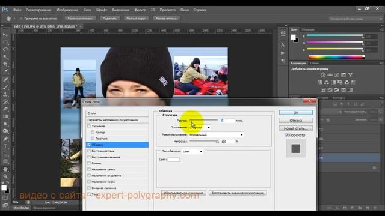Open the workspace switcher dropdown
Image resolution: width=385 pixels, height=216 pixels.
coord(356,19)
